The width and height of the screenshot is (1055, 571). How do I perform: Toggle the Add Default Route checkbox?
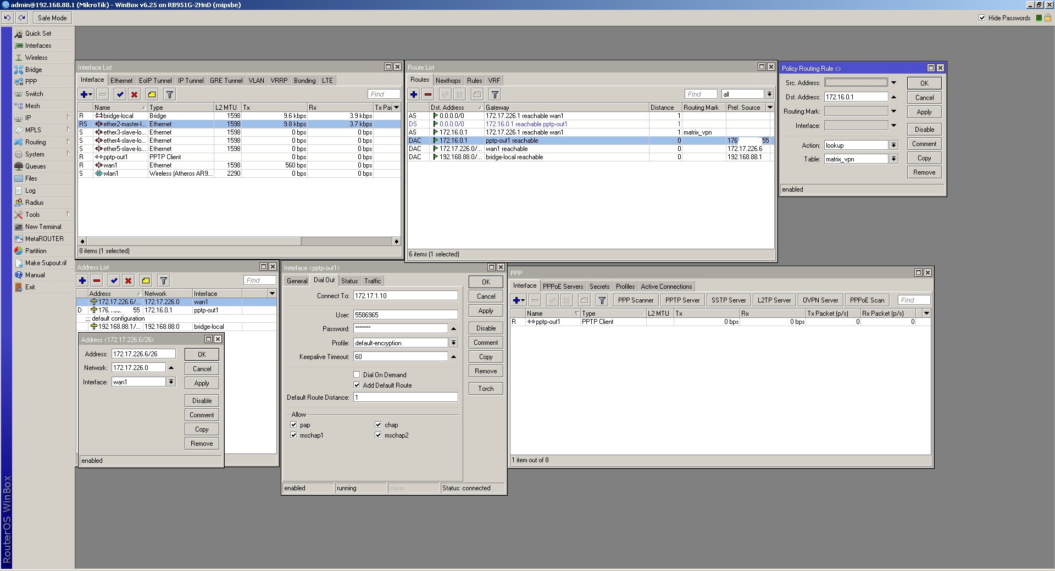coord(357,385)
